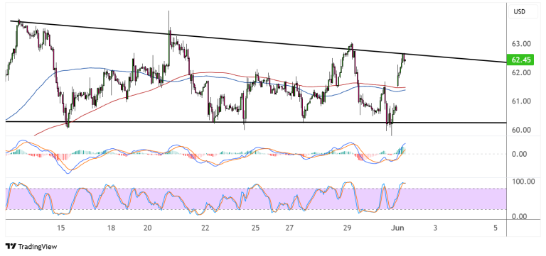Click date label 29 on time axis

347,228
